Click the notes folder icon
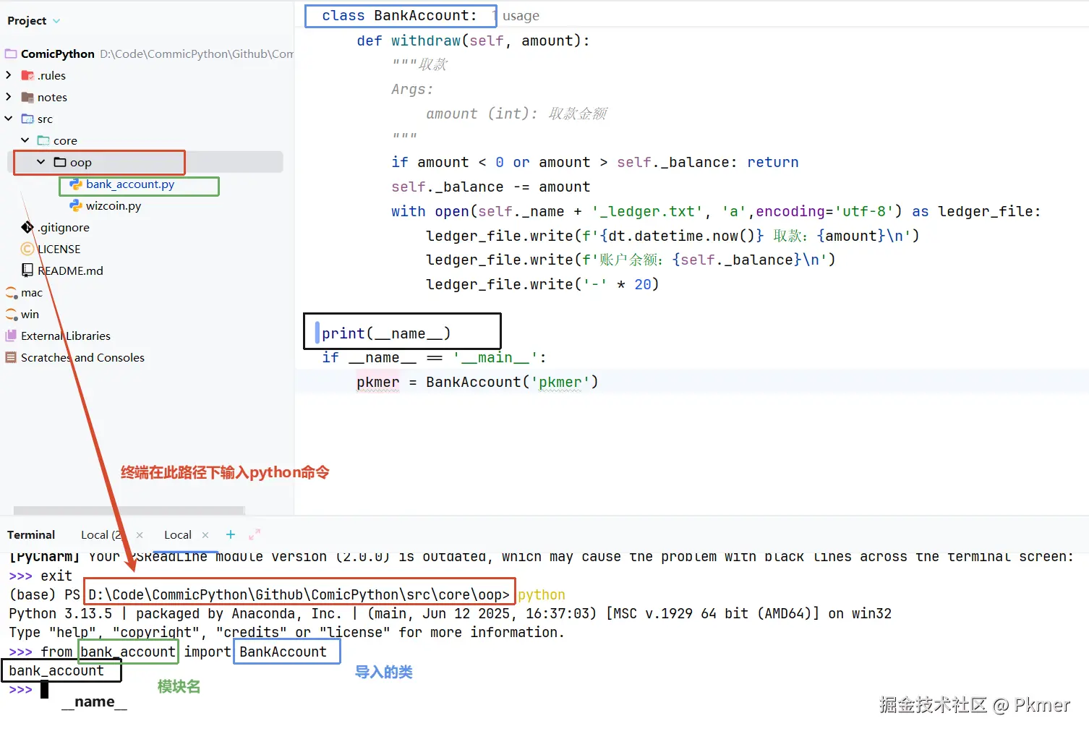The image size is (1089, 734). (27, 97)
